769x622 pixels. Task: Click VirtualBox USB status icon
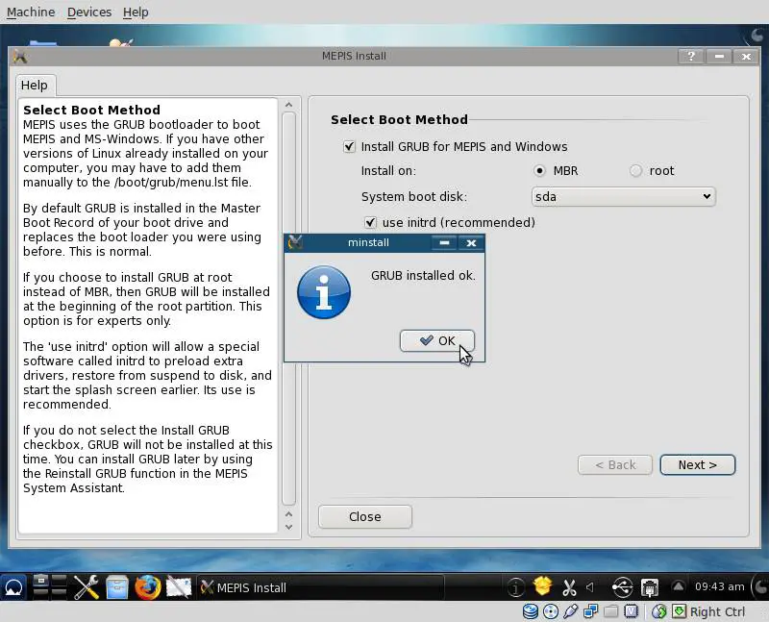[x=571, y=611]
